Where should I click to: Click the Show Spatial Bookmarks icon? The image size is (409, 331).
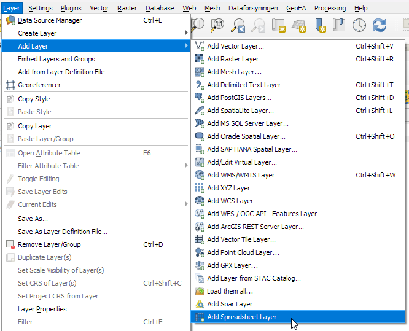(x=340, y=25)
